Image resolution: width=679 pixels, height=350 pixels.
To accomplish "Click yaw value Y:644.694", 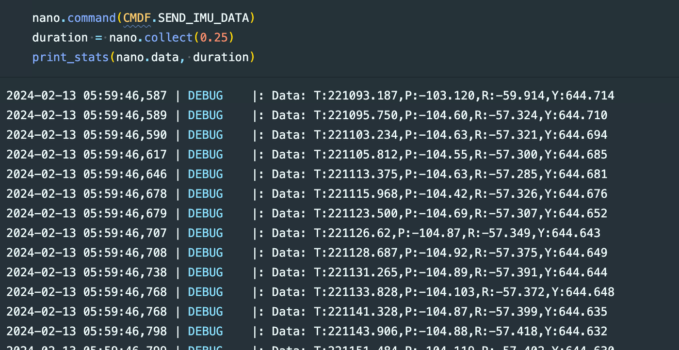I will click(x=576, y=135).
